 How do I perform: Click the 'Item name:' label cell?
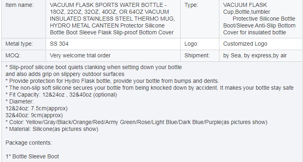pyautogui.click(x=23, y=19)
